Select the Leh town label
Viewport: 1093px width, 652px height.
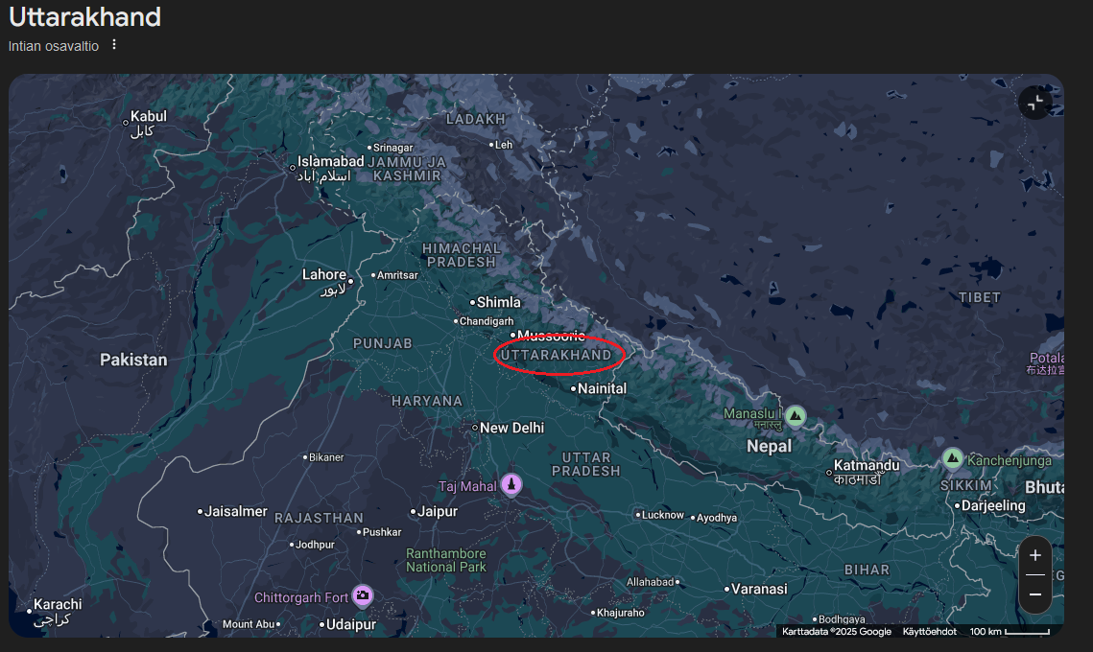point(503,145)
